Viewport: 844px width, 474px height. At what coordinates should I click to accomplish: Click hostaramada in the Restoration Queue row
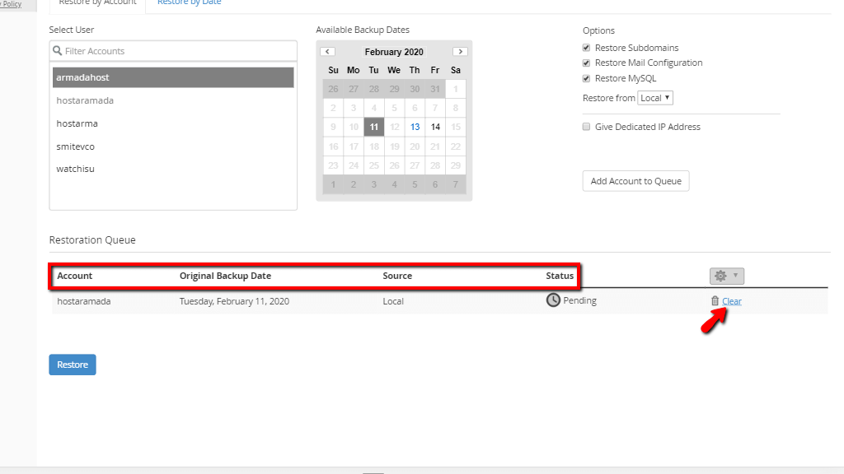(84, 301)
